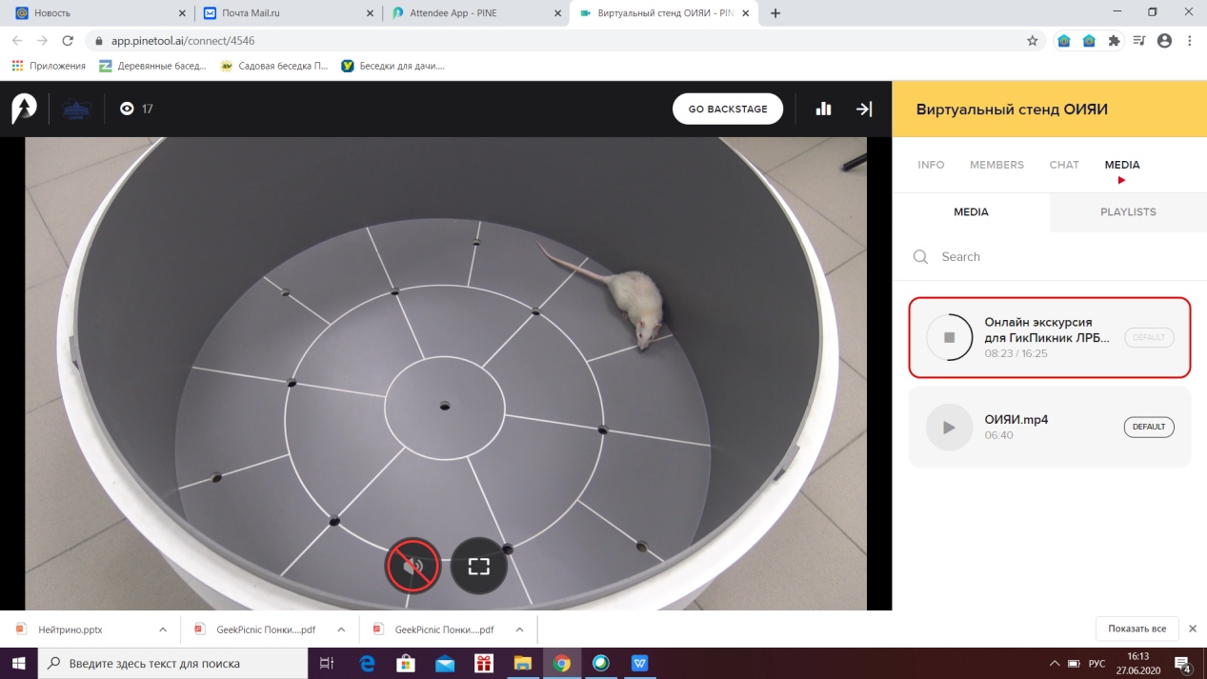Viewport: 1207px width, 679px height.
Task: Set ОИЯИ.mp4 as DEFAULT media
Action: click(x=1149, y=428)
